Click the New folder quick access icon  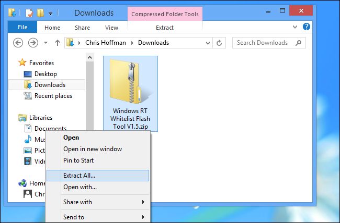click(x=41, y=13)
